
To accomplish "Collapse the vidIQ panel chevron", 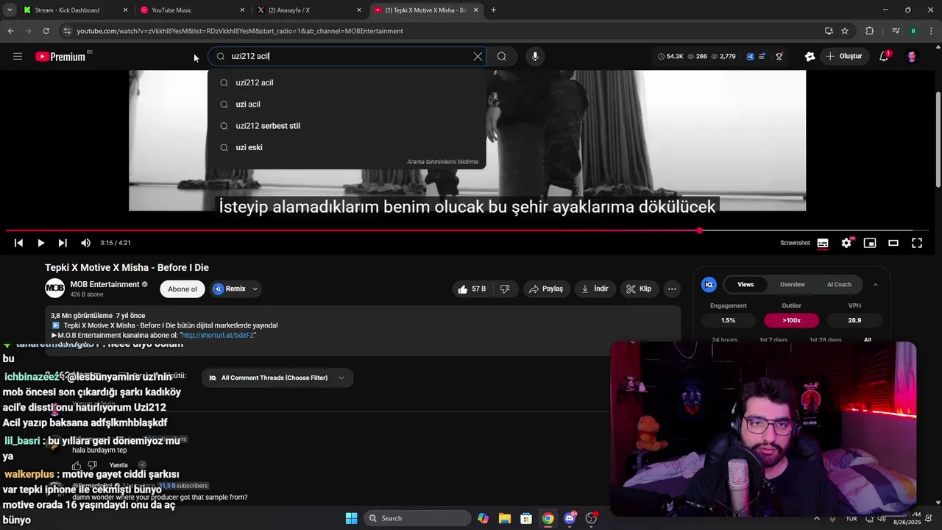I will click(x=876, y=285).
